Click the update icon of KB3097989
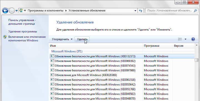The width and height of the screenshot is (200, 101). 52,70
